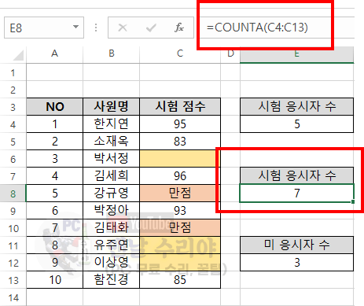The image size is (364, 306).
Task: Click the Name Box showing E8
Action: [44, 28]
